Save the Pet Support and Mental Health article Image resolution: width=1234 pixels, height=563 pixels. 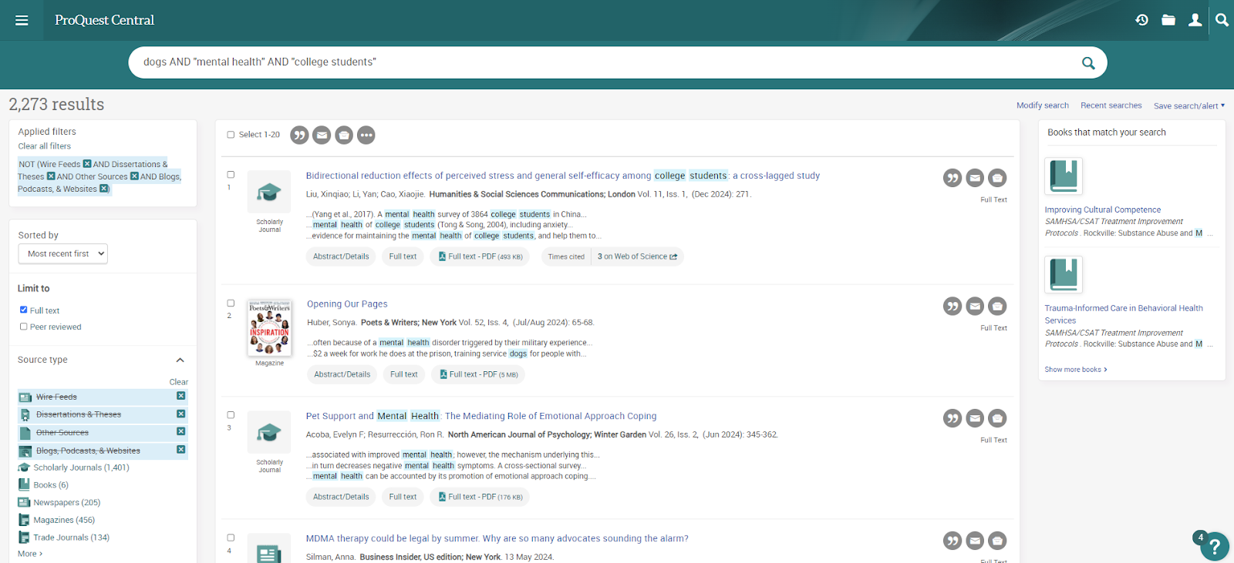997,418
